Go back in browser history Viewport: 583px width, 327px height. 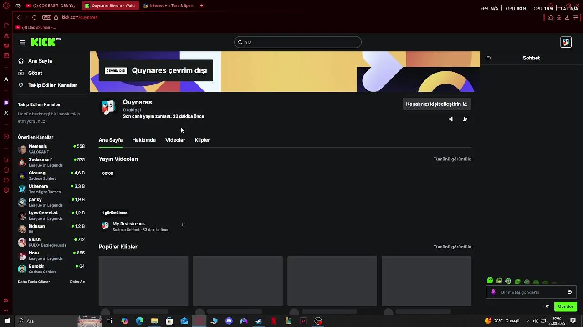coord(18,17)
